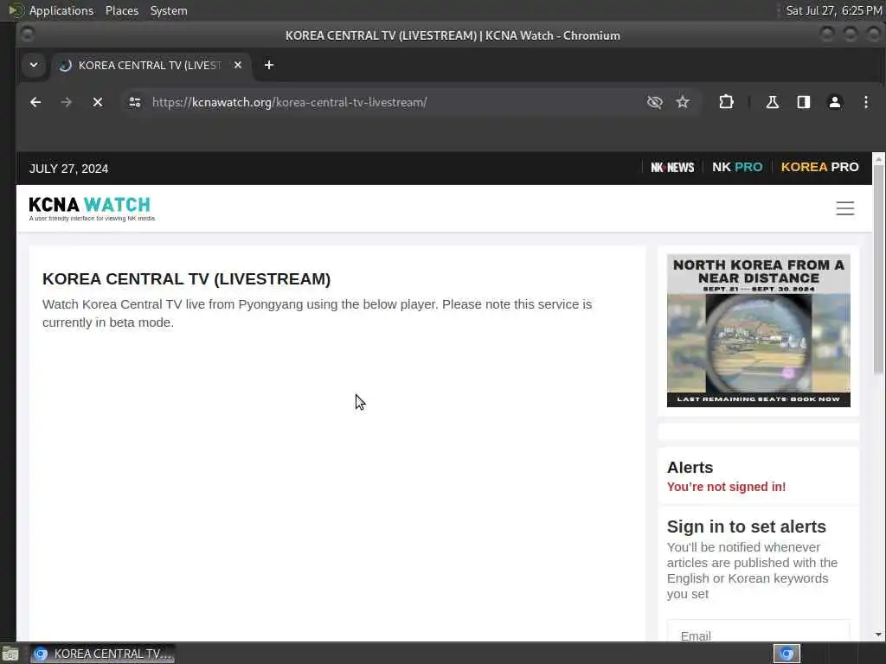Open the Chromium three-dot menu
Viewport: 886px width, 664px height.
[865, 102]
